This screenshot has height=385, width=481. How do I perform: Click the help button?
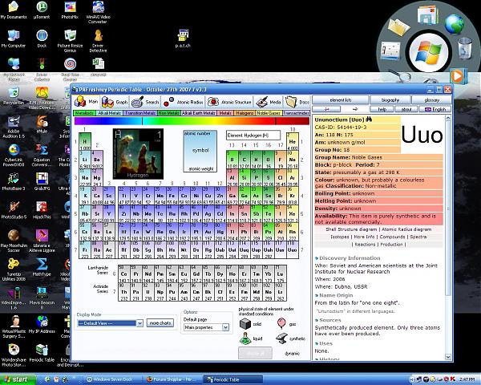point(382,109)
